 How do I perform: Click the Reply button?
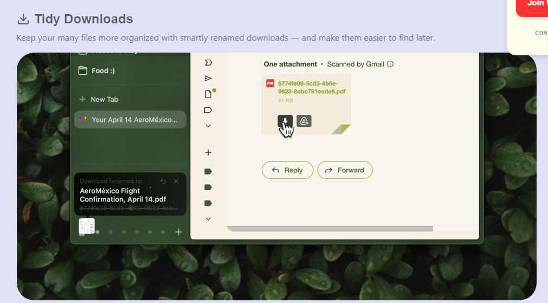point(287,170)
